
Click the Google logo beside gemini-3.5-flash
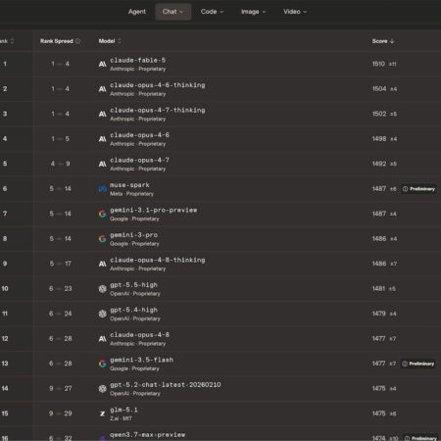click(103, 364)
